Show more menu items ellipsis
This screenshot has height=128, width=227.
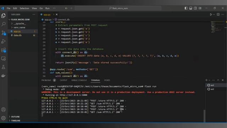coord(54,8)
